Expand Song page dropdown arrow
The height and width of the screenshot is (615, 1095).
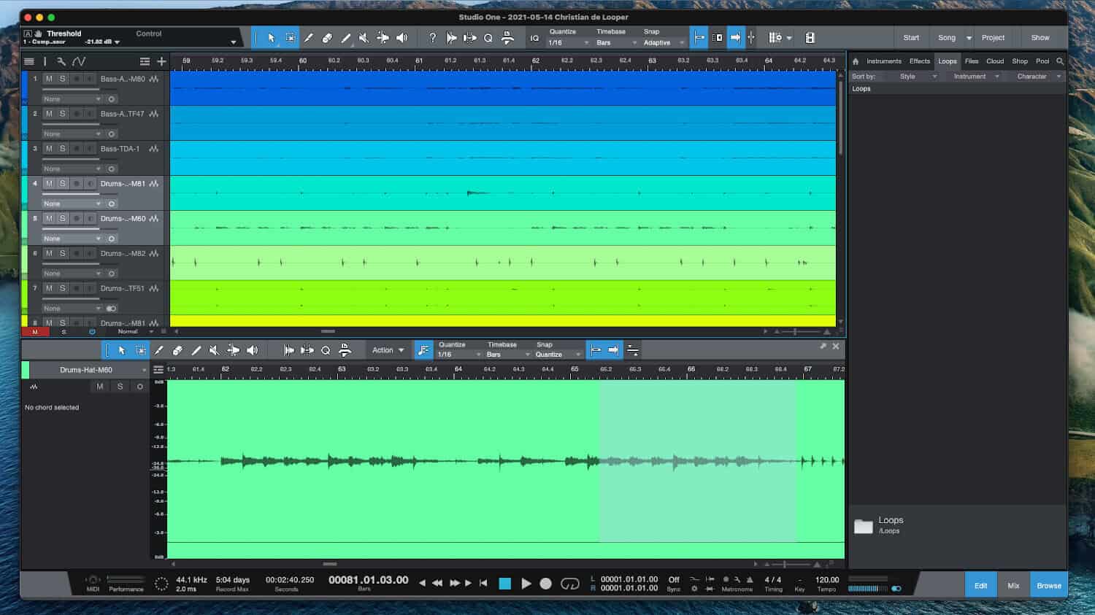969,38
